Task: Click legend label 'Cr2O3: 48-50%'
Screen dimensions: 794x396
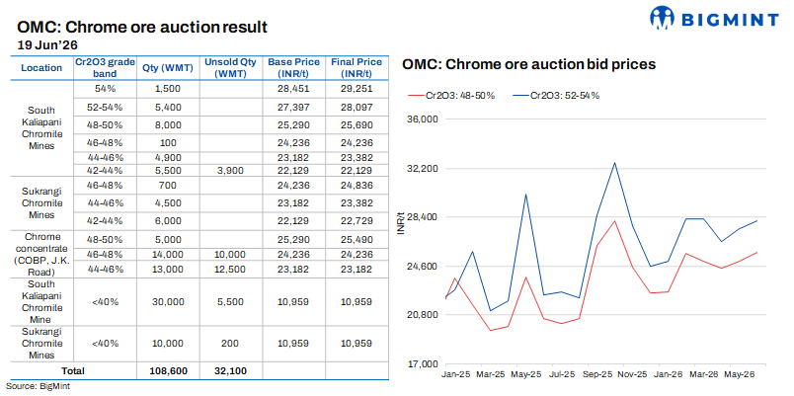Action: (461, 95)
